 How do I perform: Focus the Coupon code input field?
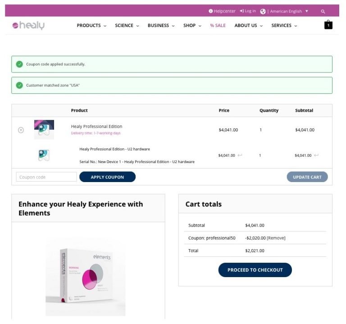46,177
